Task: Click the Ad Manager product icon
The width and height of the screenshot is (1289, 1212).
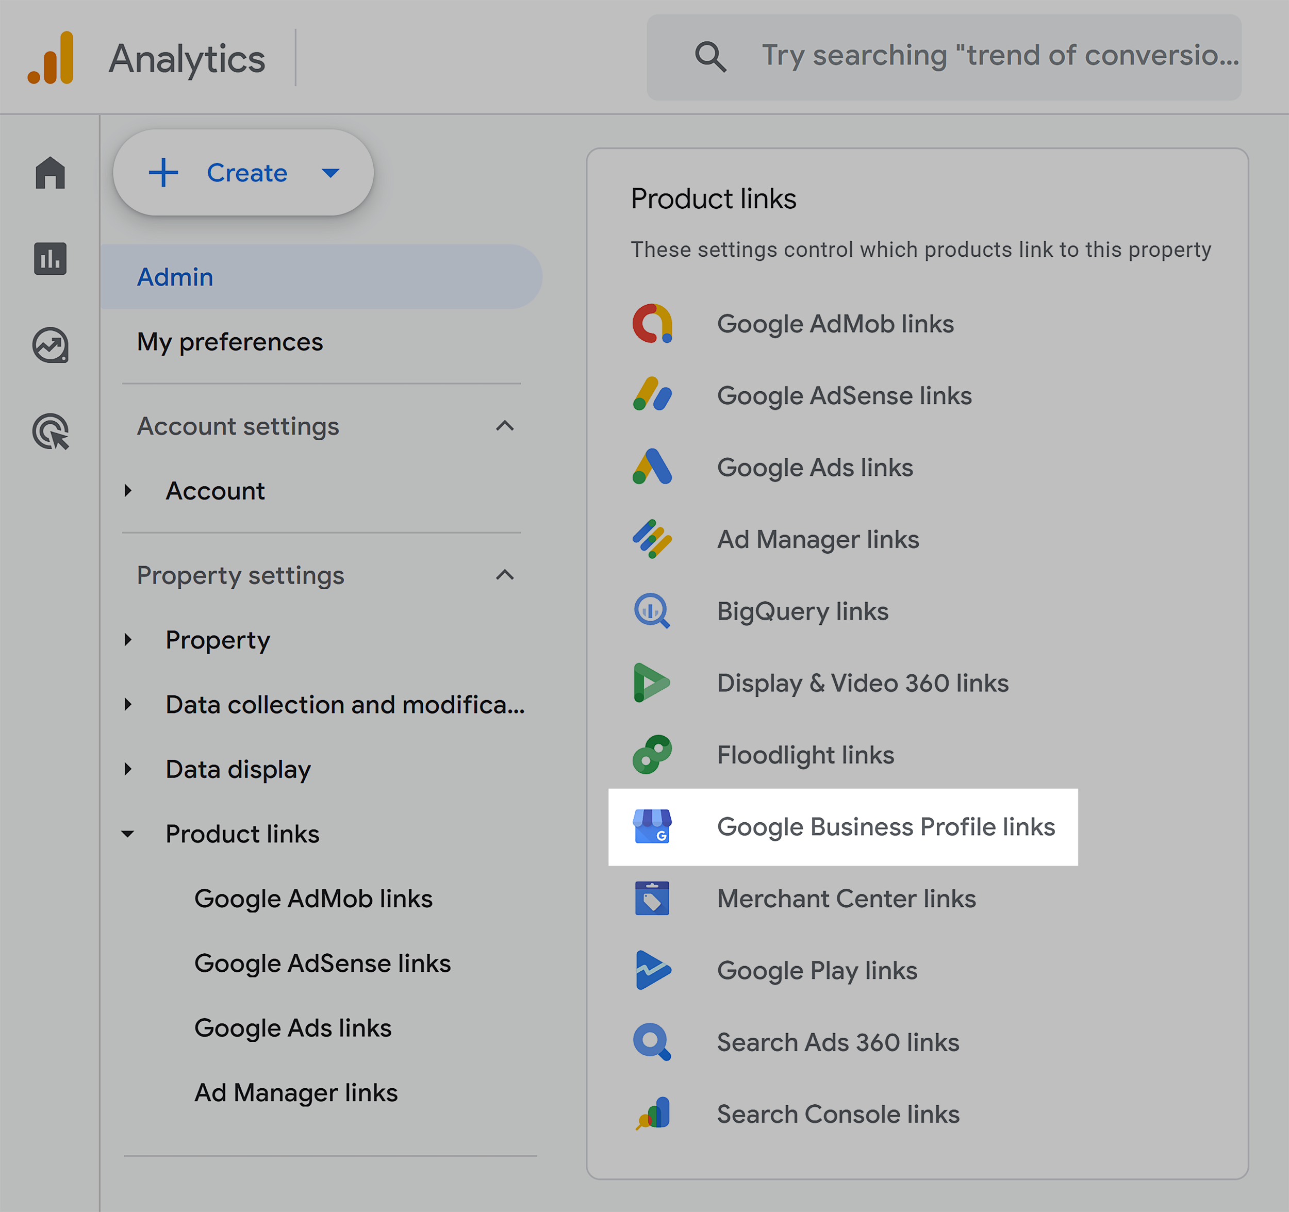Action: (x=652, y=539)
